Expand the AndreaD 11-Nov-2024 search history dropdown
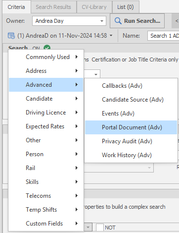 tap(111, 36)
